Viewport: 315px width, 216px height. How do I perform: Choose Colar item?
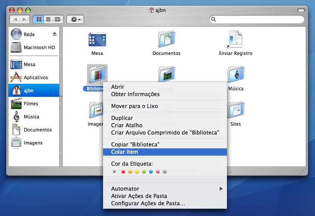pyautogui.click(x=165, y=152)
